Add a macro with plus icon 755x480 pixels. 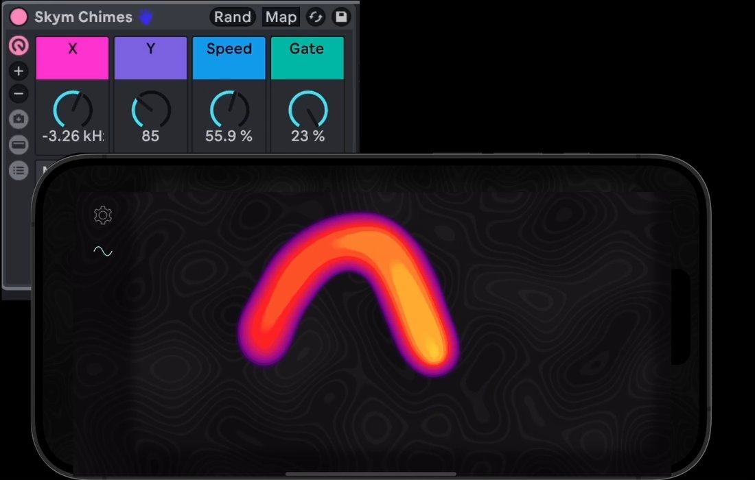point(19,71)
